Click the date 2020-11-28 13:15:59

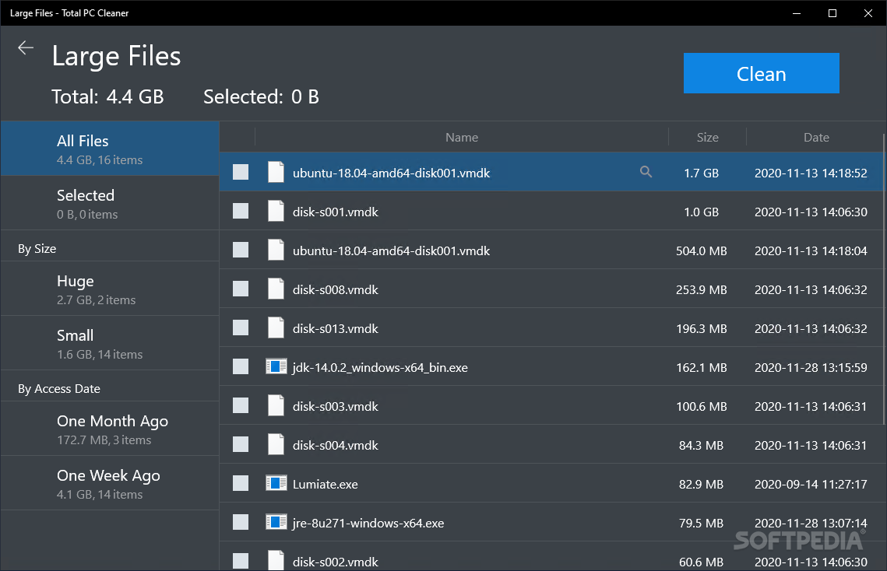click(x=811, y=368)
